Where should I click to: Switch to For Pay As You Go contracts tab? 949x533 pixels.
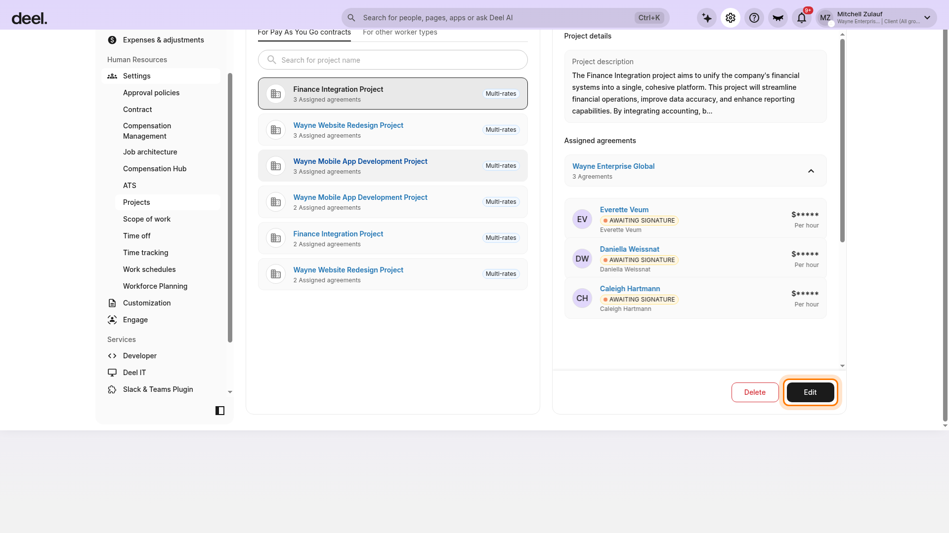pyautogui.click(x=304, y=32)
